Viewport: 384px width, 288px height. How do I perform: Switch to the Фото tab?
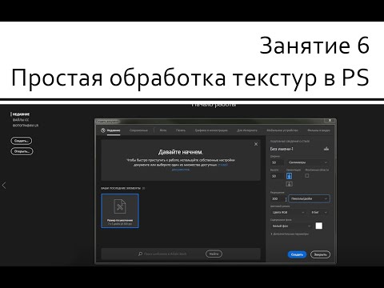(x=163, y=130)
